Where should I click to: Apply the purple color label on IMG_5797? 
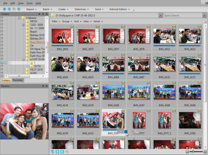point(133,132)
